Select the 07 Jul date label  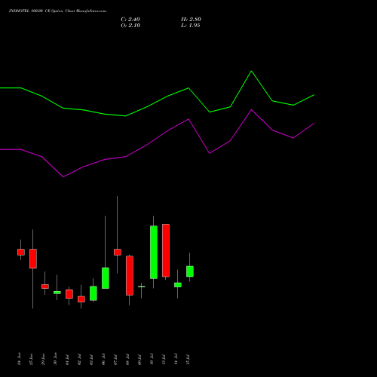point(116,359)
